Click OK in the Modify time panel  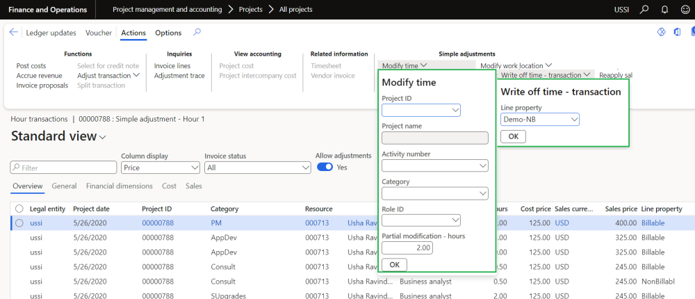[394, 264]
